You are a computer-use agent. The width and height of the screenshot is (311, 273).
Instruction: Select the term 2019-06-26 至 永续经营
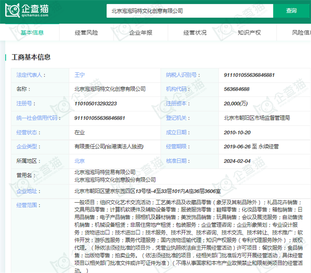pos(251,147)
